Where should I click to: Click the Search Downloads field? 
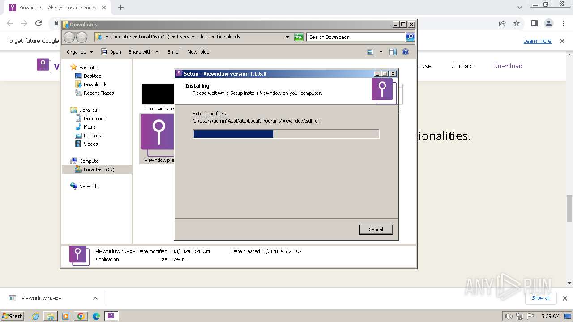tap(356, 37)
